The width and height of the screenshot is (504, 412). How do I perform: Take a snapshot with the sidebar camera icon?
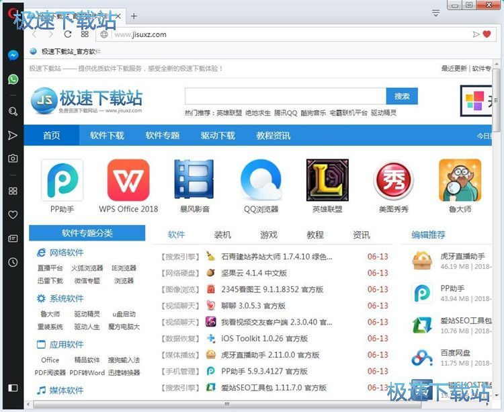[x=13, y=158]
